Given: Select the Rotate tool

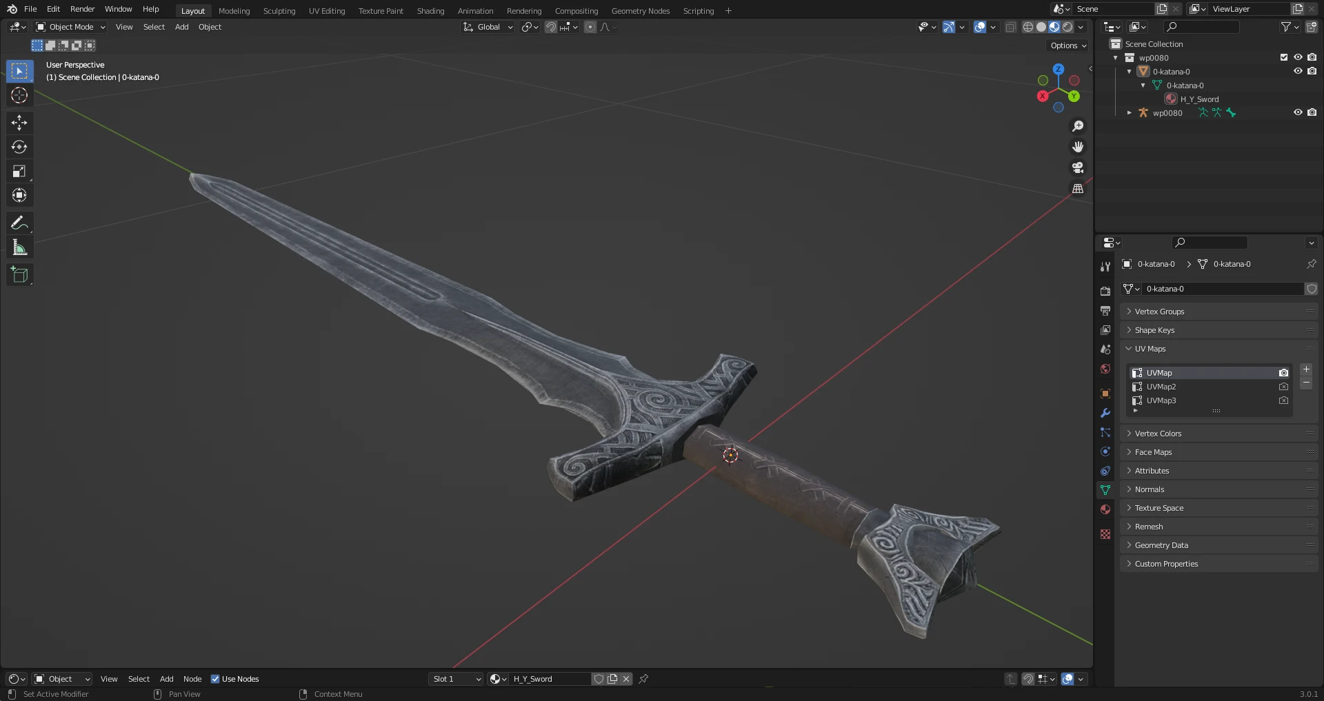Looking at the screenshot, I should tap(19, 147).
